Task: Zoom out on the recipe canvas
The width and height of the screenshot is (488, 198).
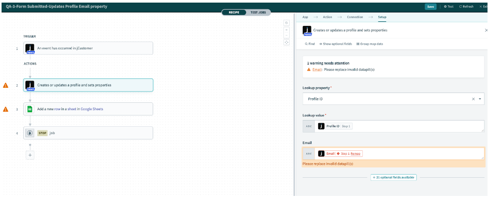Action: 287,35
